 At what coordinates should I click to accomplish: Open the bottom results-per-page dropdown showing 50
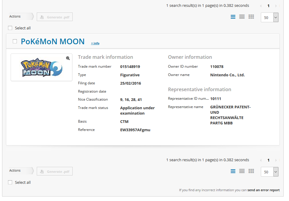click(270, 172)
